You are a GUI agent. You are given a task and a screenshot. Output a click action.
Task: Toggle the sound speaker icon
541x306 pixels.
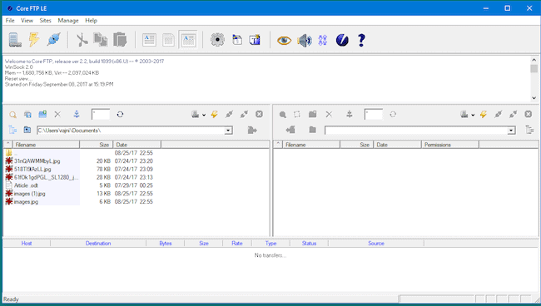[x=305, y=40]
